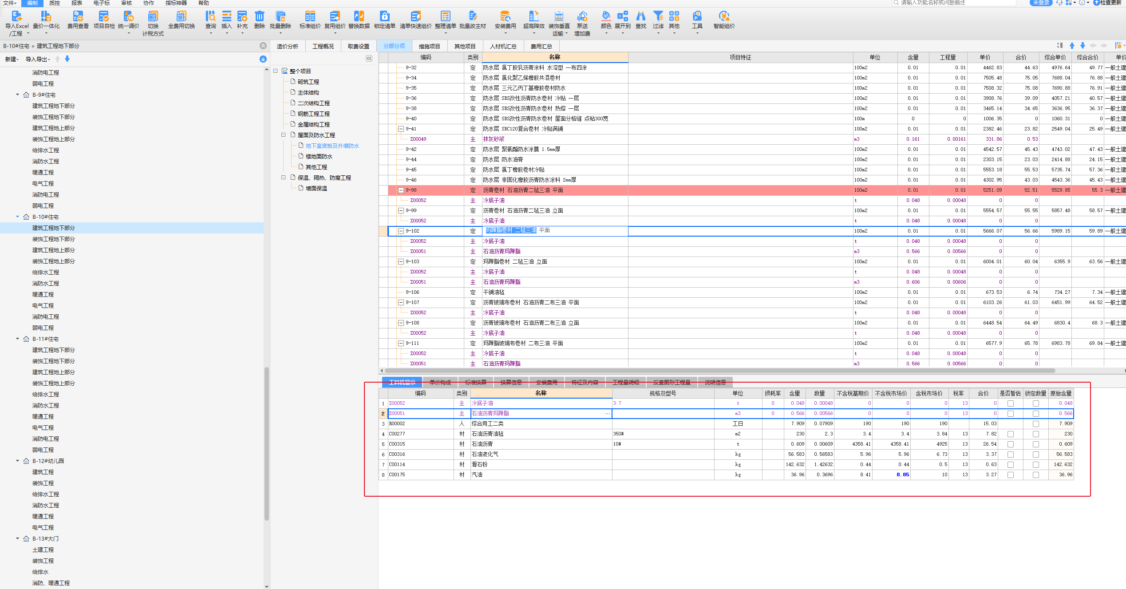Open the 颜色 color marker tool
The width and height of the screenshot is (1126, 589).
[x=606, y=16]
